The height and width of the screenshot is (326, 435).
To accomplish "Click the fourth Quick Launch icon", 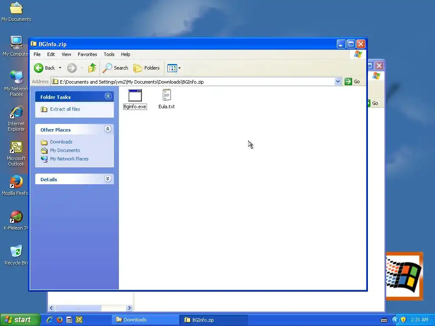I will click(79, 320).
